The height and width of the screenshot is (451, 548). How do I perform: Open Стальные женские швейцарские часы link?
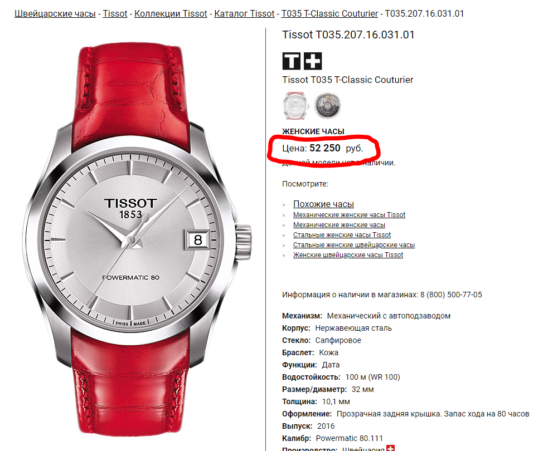point(353,245)
